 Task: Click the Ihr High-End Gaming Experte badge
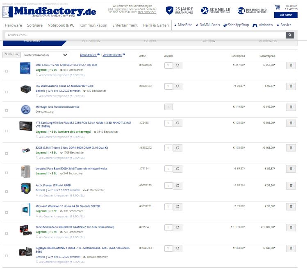(x=252, y=11)
